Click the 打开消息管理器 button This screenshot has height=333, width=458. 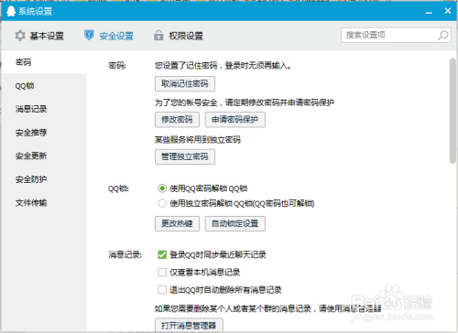189,325
